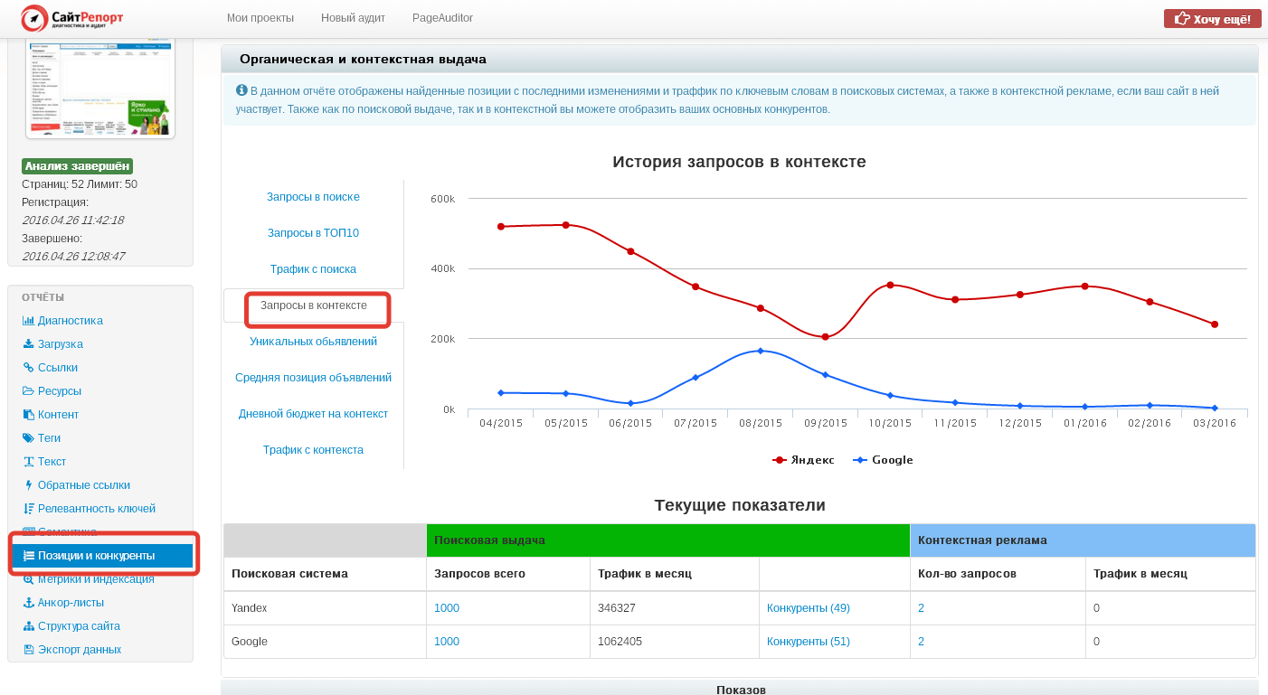Click the Структура сайта sitemap icon
The height and width of the screenshot is (695, 1268).
coord(28,626)
